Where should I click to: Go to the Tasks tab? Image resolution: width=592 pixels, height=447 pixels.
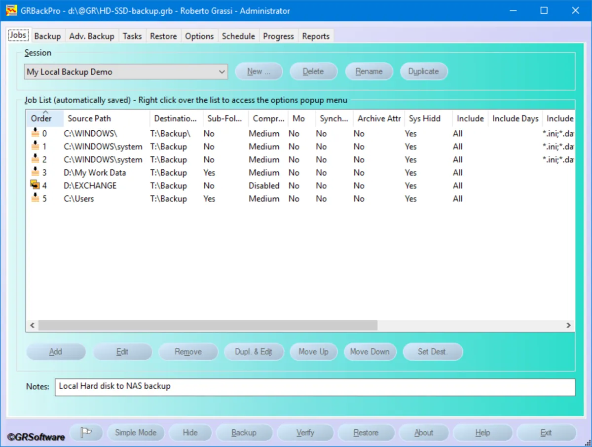tap(132, 36)
